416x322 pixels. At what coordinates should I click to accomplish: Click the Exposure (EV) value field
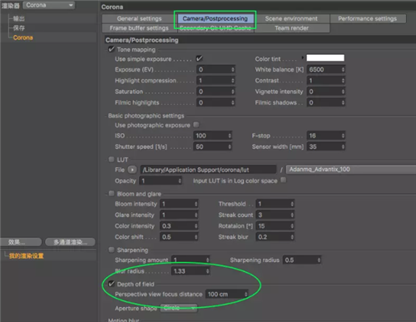coord(215,70)
